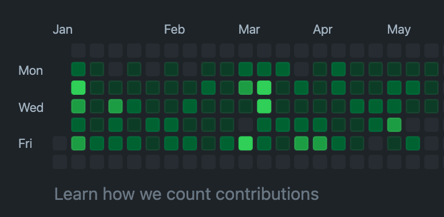Click the 'Jan' month label
444x217 pixels.
pos(62,29)
